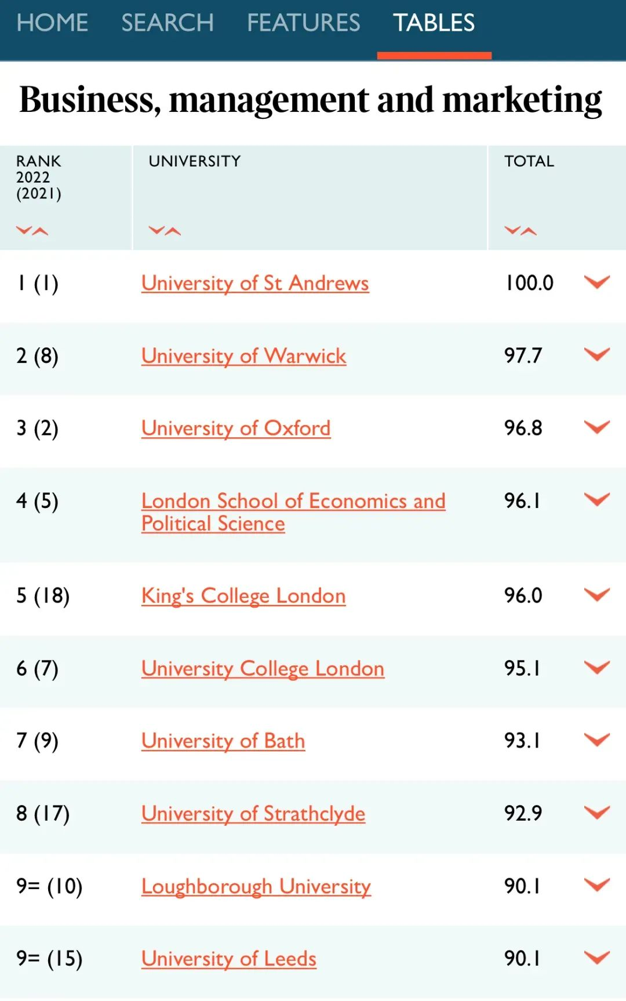Screen dimensions: 626x1001
Task: Open University of St Andrews link
Action: [x=255, y=283]
